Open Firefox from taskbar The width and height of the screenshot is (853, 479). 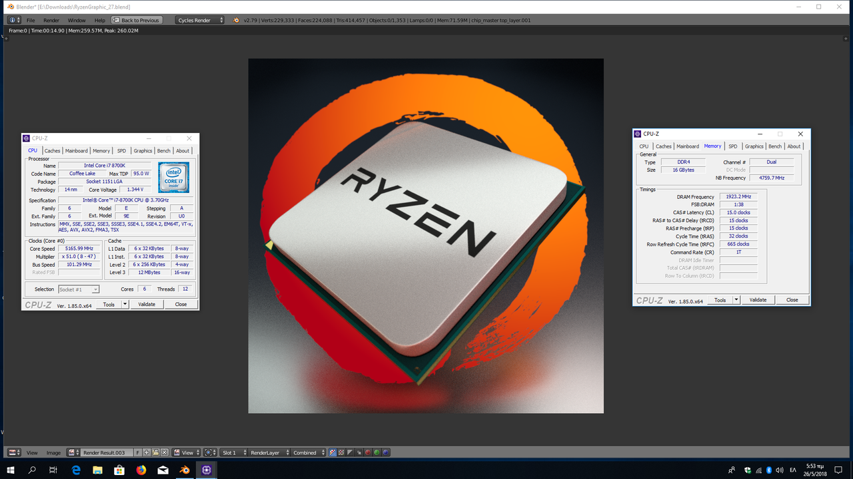point(141,470)
